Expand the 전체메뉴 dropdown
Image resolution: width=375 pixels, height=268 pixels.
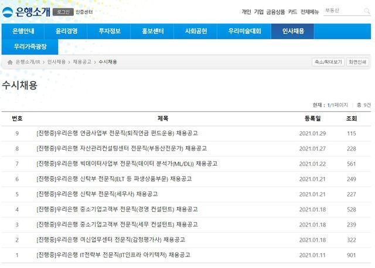point(311,12)
